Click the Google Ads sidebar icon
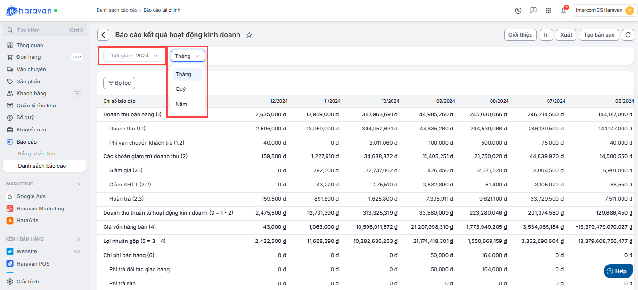The width and height of the screenshot is (638, 290). pos(10,196)
